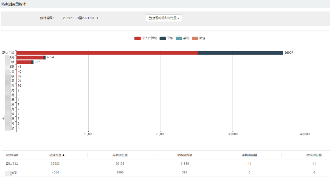Click the orange 微信 legend swatch
The height and width of the screenshot is (178, 330).
pos(195,38)
